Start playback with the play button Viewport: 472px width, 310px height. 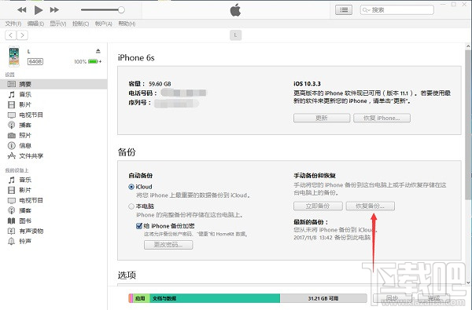pyautogui.click(x=39, y=10)
